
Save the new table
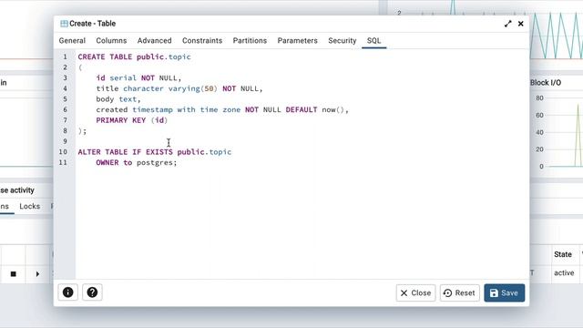point(504,293)
